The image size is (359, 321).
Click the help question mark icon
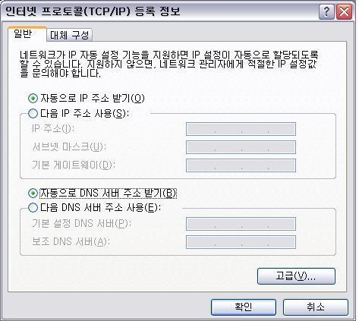click(326, 11)
